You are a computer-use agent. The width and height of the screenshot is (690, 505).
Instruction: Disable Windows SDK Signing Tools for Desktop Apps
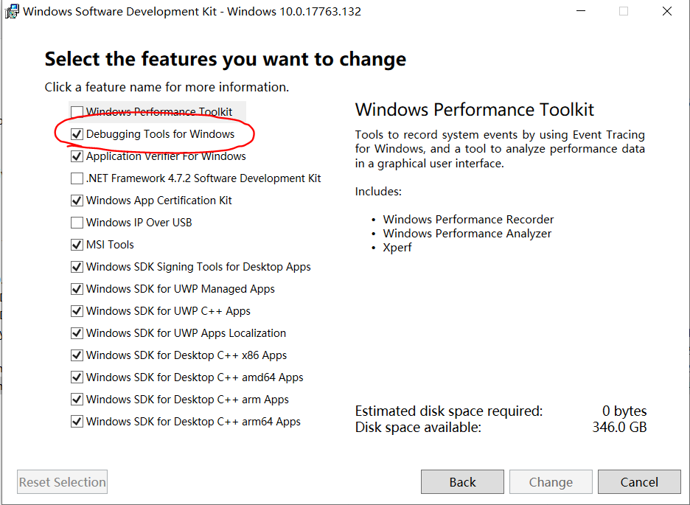click(x=77, y=266)
